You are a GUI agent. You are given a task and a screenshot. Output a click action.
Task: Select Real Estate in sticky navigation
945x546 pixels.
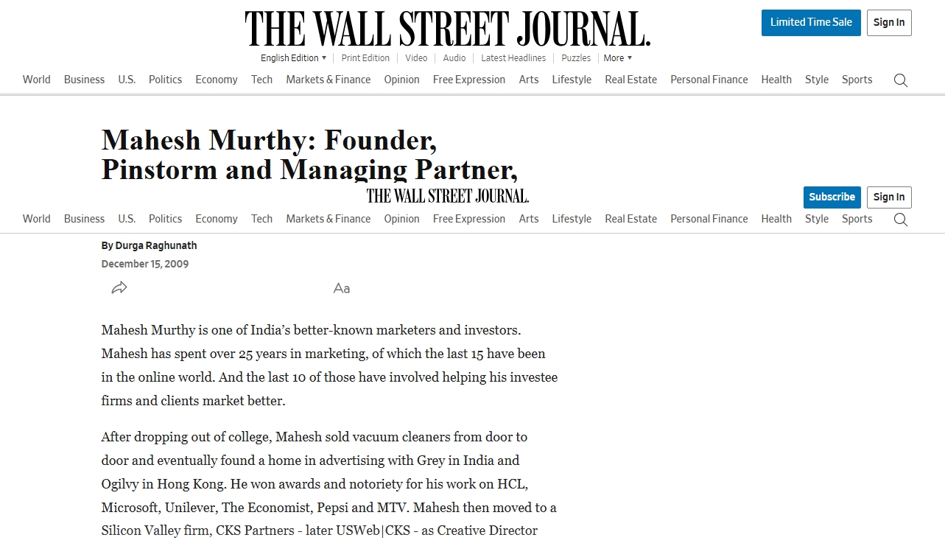point(630,219)
